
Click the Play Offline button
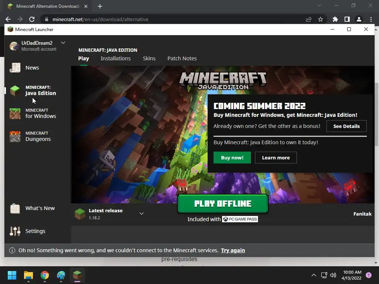223,204
